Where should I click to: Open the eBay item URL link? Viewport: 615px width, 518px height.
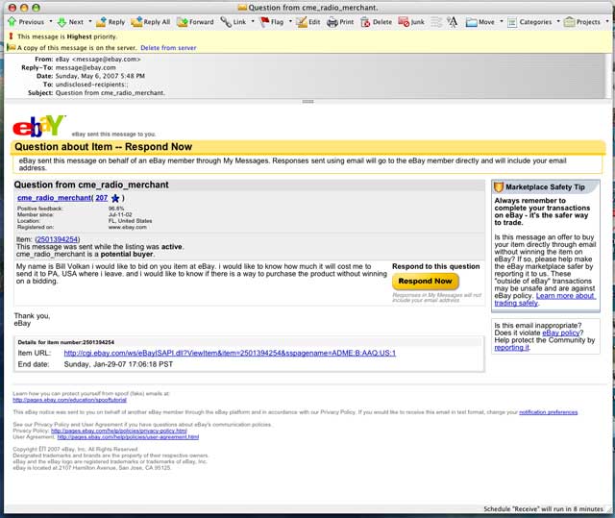coord(231,353)
